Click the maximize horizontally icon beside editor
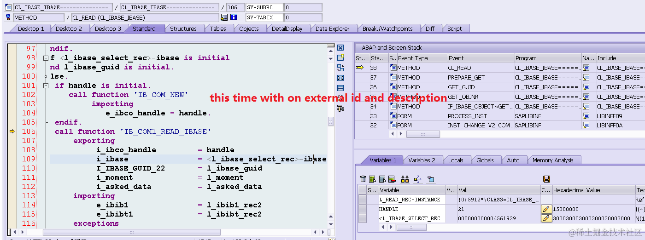This screenshot has height=240, width=645. 340,88
